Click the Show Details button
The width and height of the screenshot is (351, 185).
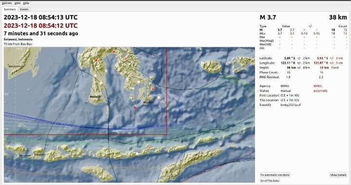coord(338,175)
